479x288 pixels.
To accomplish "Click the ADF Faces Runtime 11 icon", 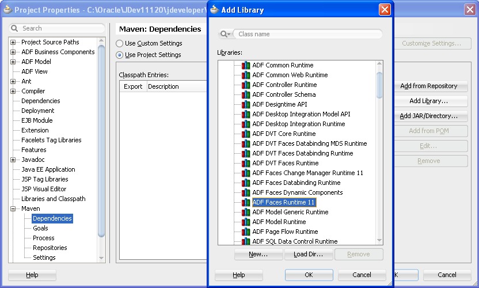I will [x=246, y=202].
